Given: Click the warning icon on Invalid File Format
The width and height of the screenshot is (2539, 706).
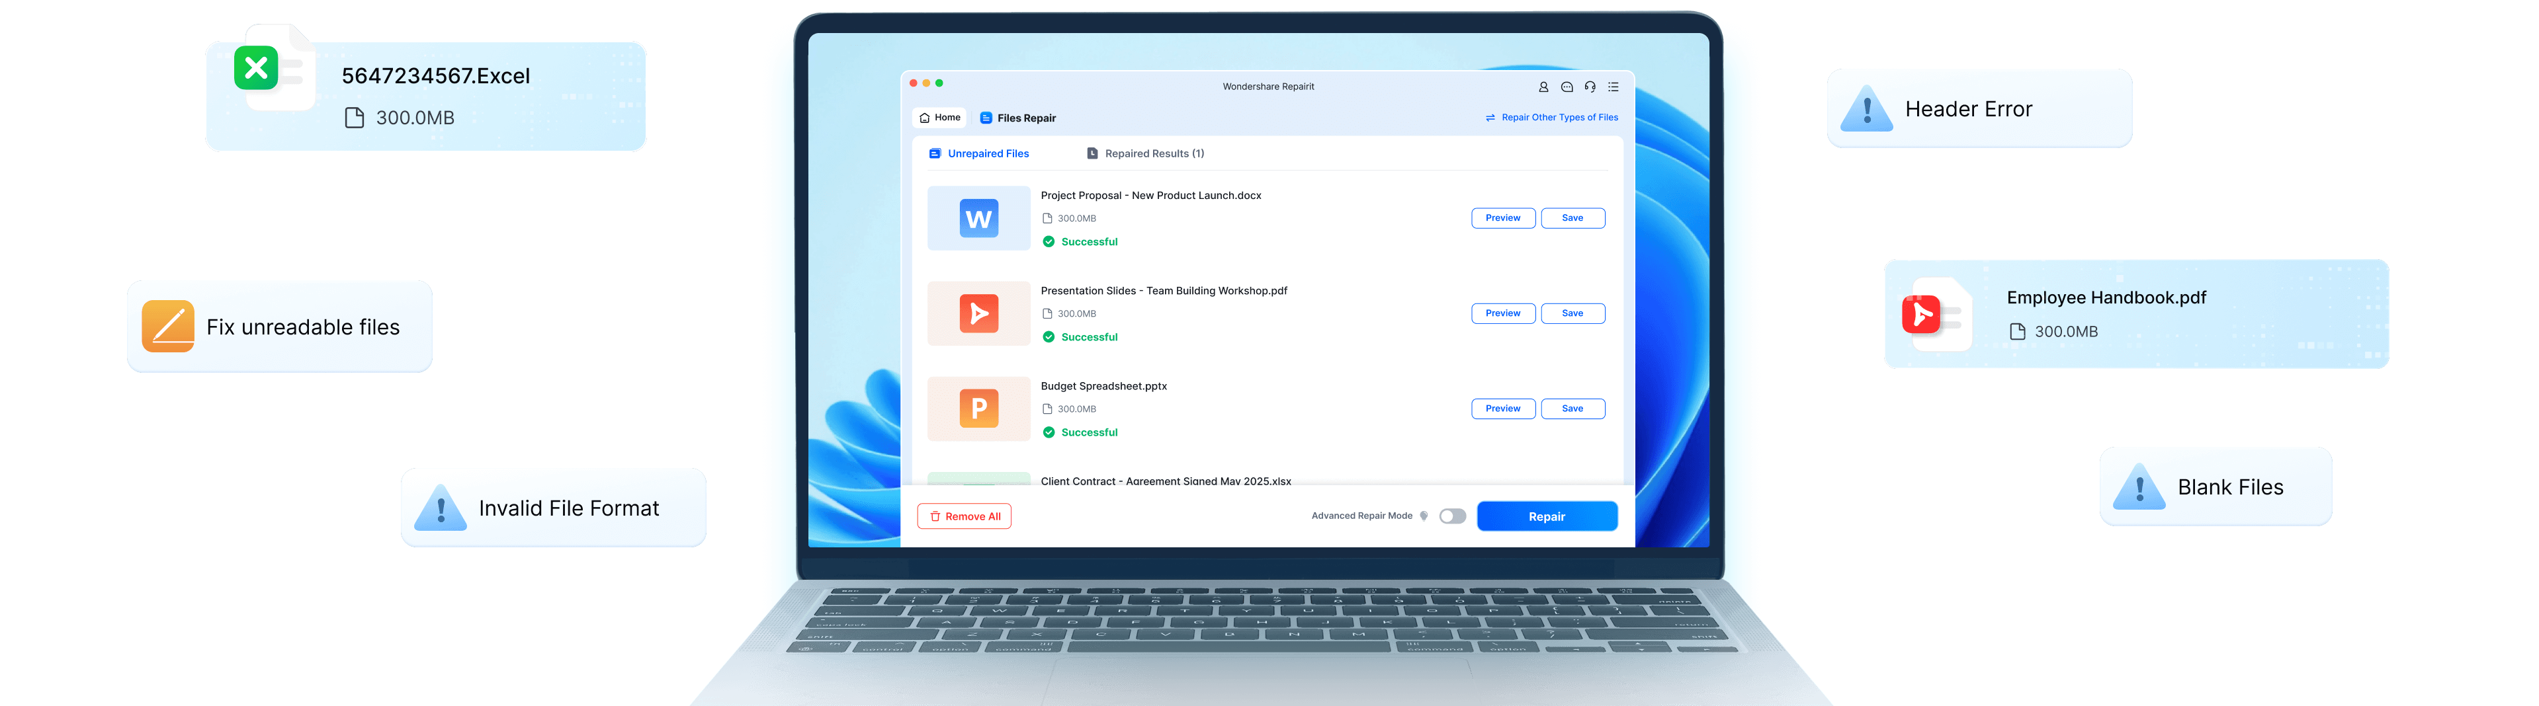Looking at the screenshot, I should (x=441, y=508).
